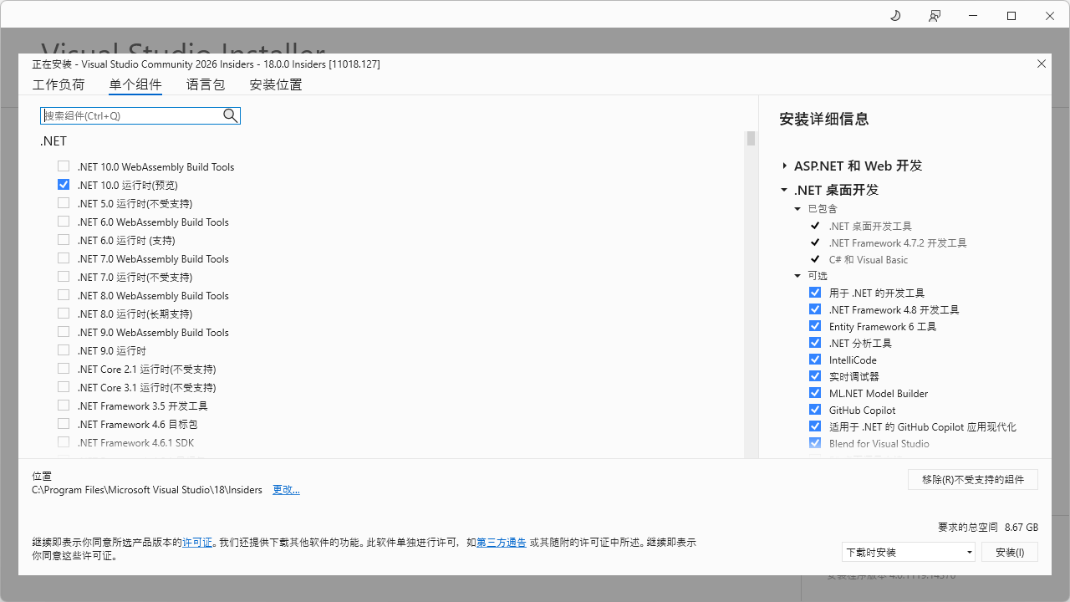Expand ASP.NET 和 Web 开发 section

pyautogui.click(x=785, y=166)
